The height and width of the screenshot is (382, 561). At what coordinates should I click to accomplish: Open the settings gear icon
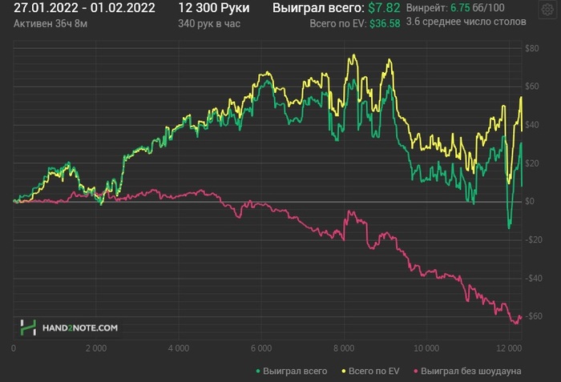coord(547,10)
